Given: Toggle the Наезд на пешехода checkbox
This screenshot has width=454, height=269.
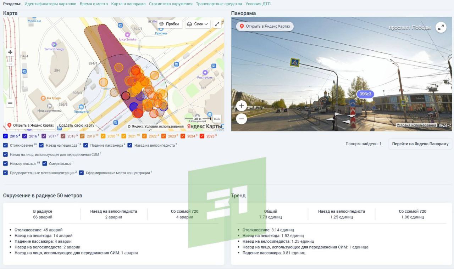Looking at the screenshot, I should (41, 145).
